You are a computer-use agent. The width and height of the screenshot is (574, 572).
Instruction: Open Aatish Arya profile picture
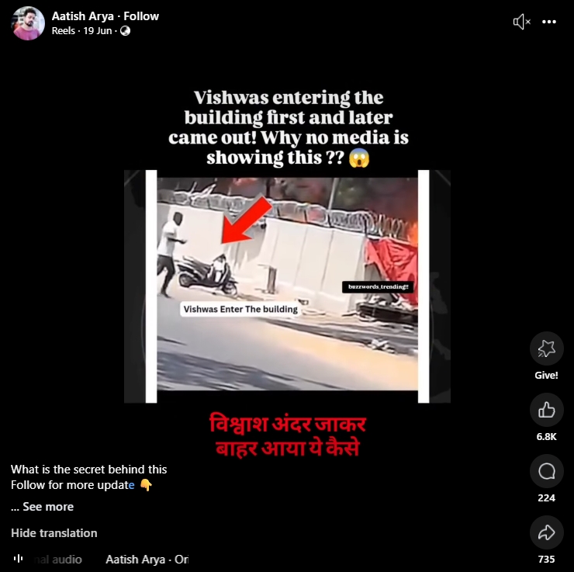point(28,23)
